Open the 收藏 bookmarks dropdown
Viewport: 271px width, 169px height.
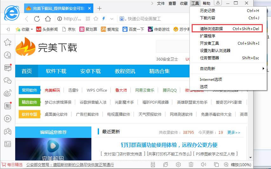[24, 29]
